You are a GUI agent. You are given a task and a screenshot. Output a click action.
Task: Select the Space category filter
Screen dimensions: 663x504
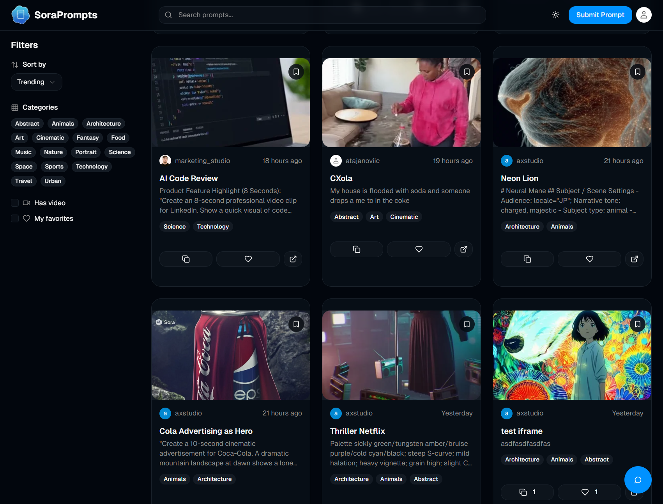24,167
